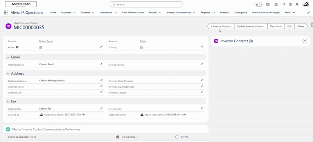313x142 pixels.
Task: Click into the Search field
Action: (x=146, y=4)
